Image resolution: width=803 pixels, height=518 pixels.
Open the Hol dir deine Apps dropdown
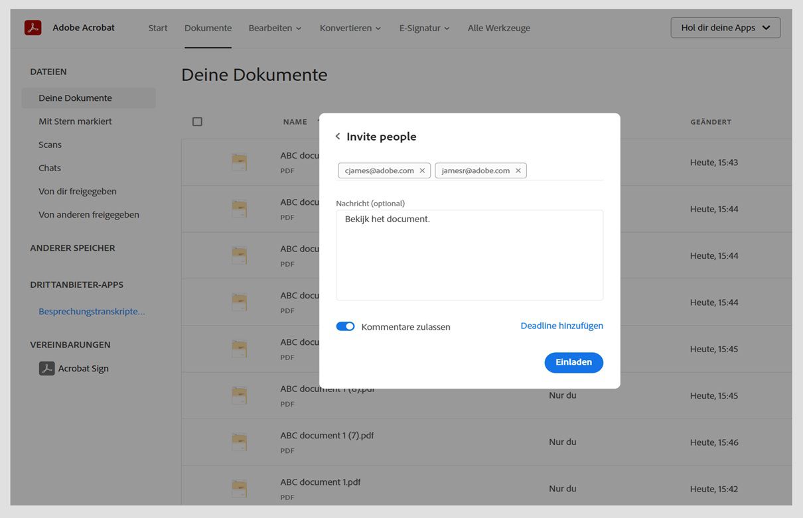click(x=725, y=27)
